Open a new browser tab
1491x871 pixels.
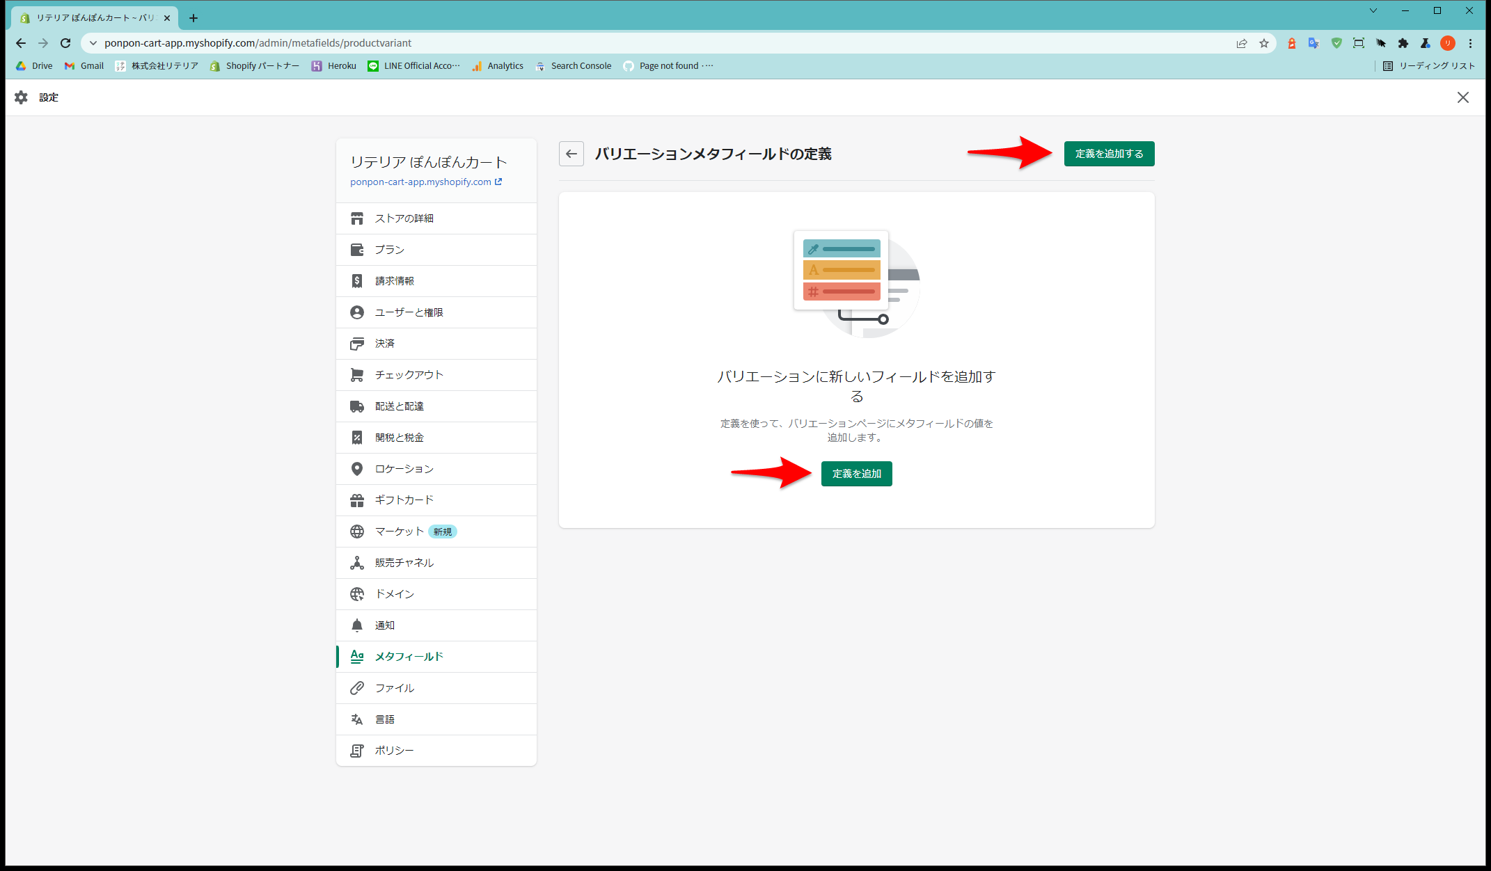tap(194, 18)
